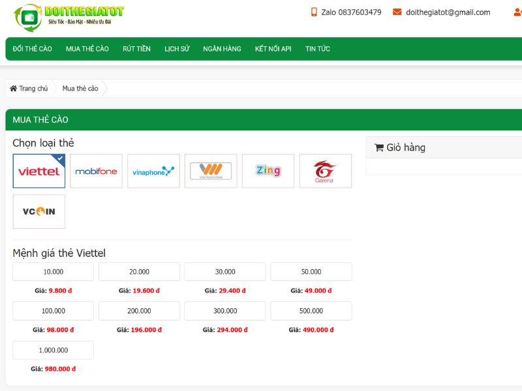Choose the 200.000 denomination
This screenshot has width=522, height=391.
(139, 311)
